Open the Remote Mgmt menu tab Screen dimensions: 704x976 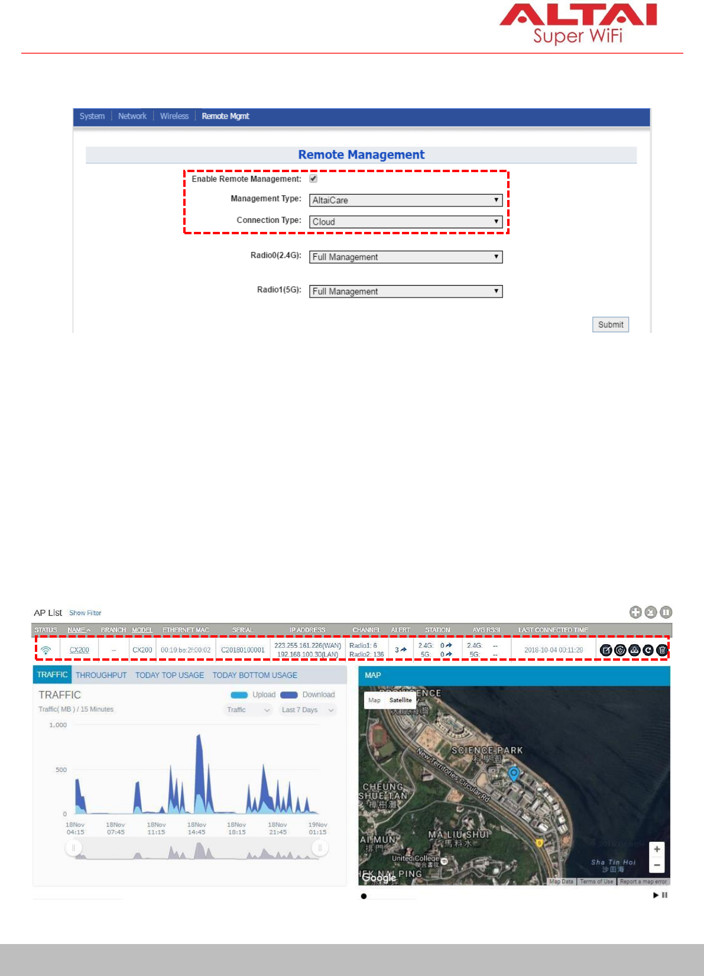point(225,116)
